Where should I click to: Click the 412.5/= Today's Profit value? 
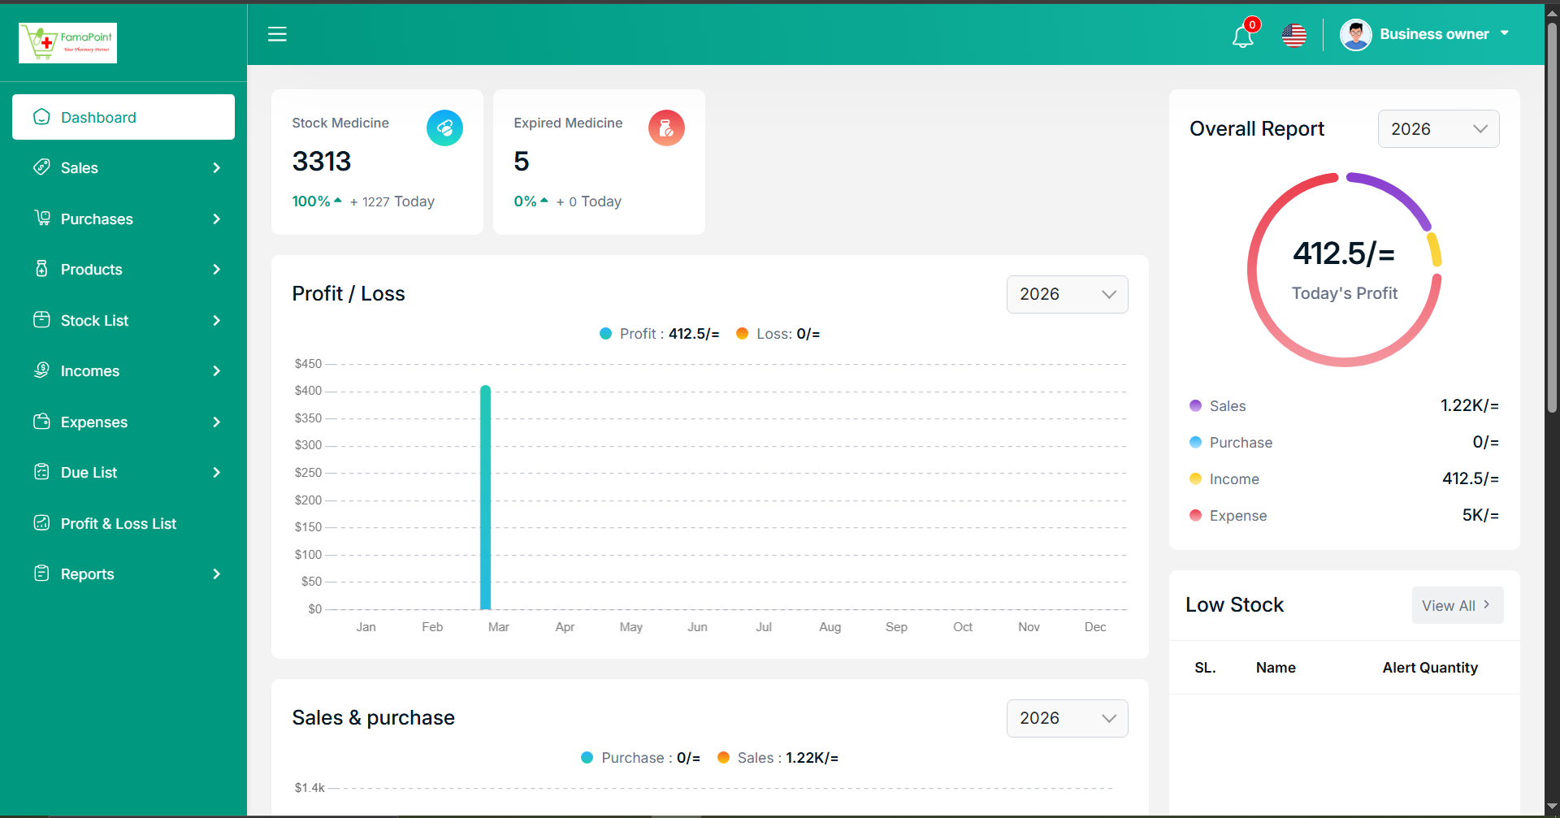click(1344, 253)
